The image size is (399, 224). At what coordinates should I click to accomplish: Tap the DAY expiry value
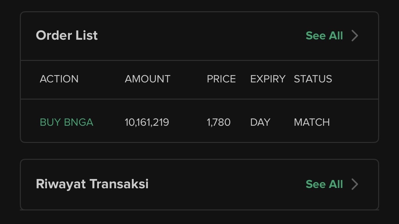pyautogui.click(x=260, y=122)
